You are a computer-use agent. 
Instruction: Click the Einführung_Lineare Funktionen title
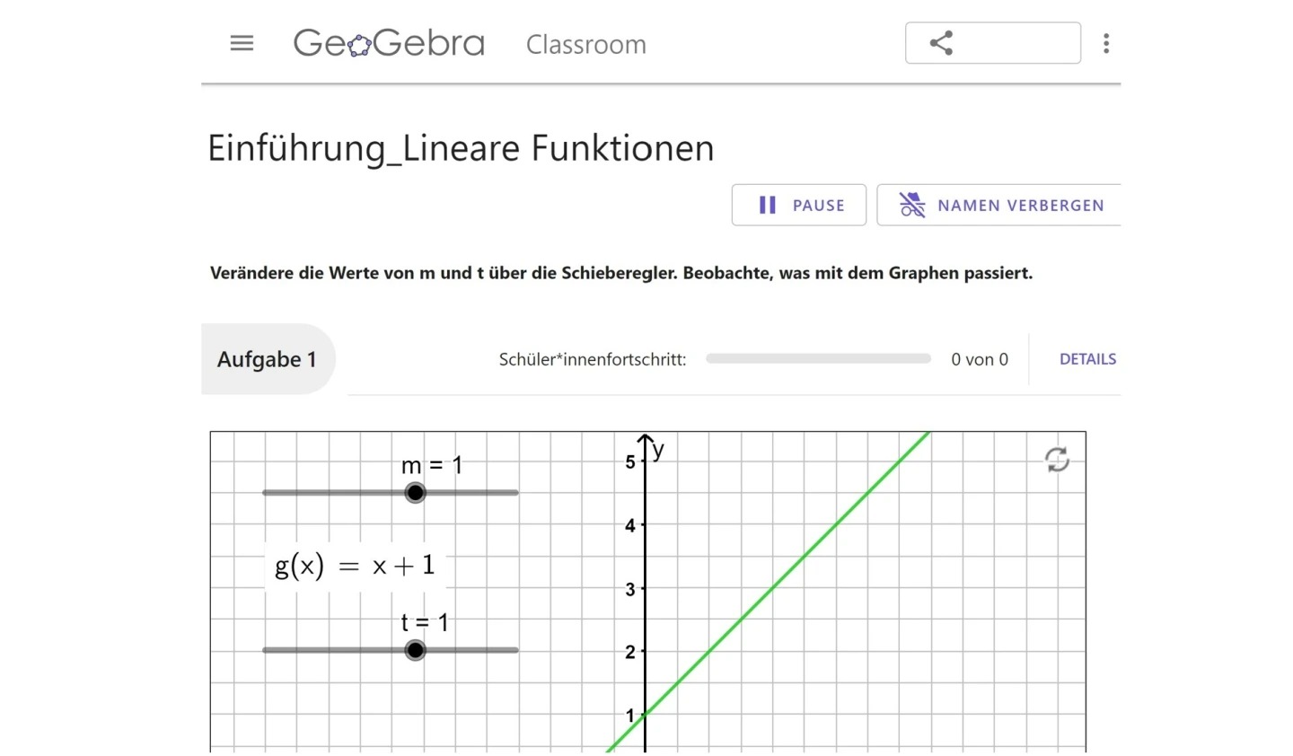pyautogui.click(x=461, y=148)
